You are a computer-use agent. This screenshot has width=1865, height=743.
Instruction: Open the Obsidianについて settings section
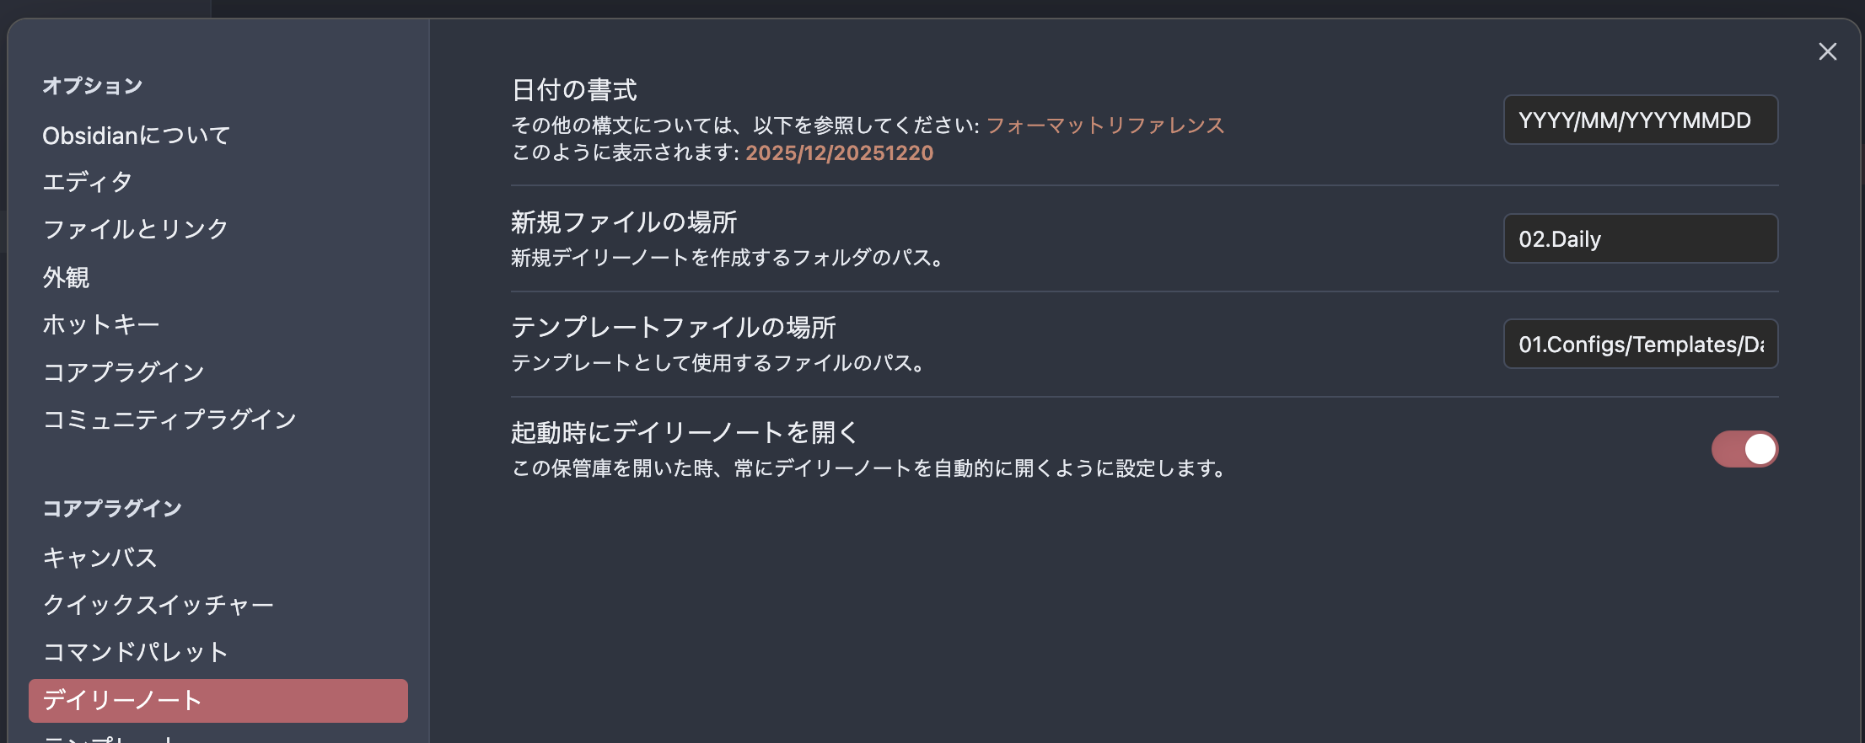coord(135,133)
